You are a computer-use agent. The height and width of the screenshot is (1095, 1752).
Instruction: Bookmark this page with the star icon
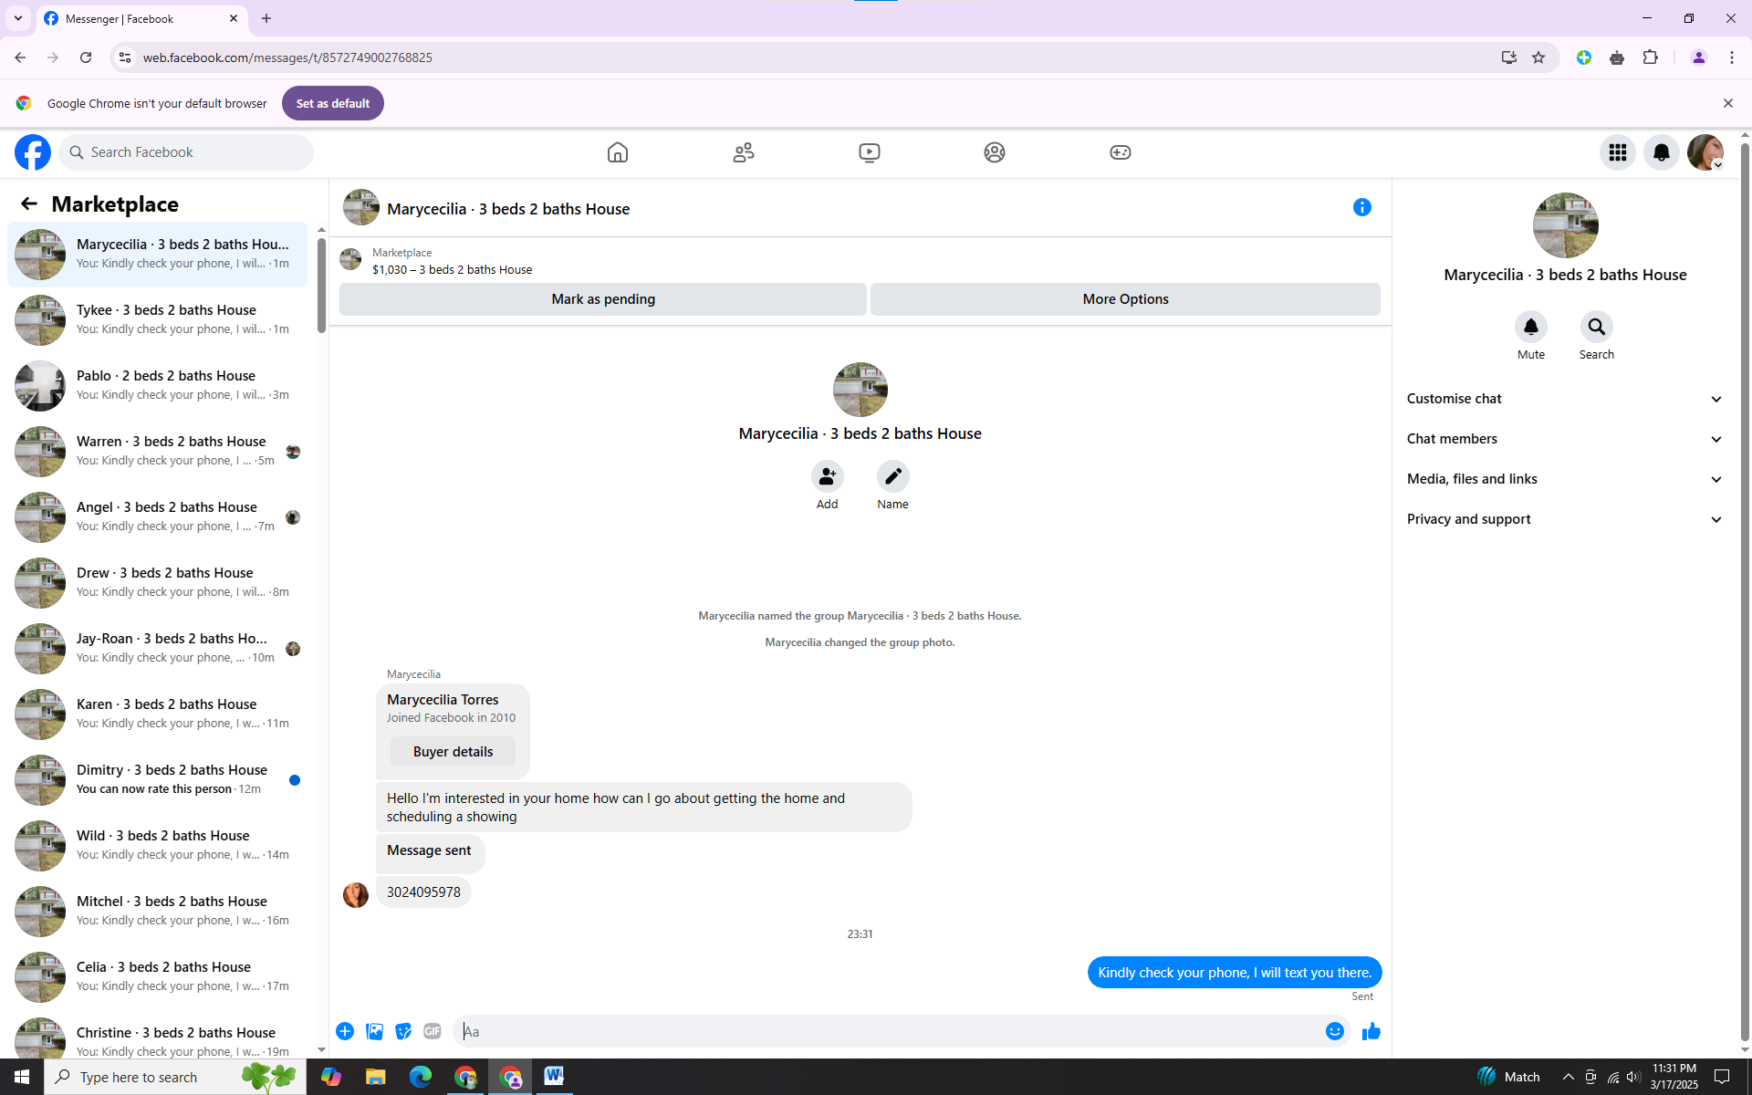(x=1538, y=57)
